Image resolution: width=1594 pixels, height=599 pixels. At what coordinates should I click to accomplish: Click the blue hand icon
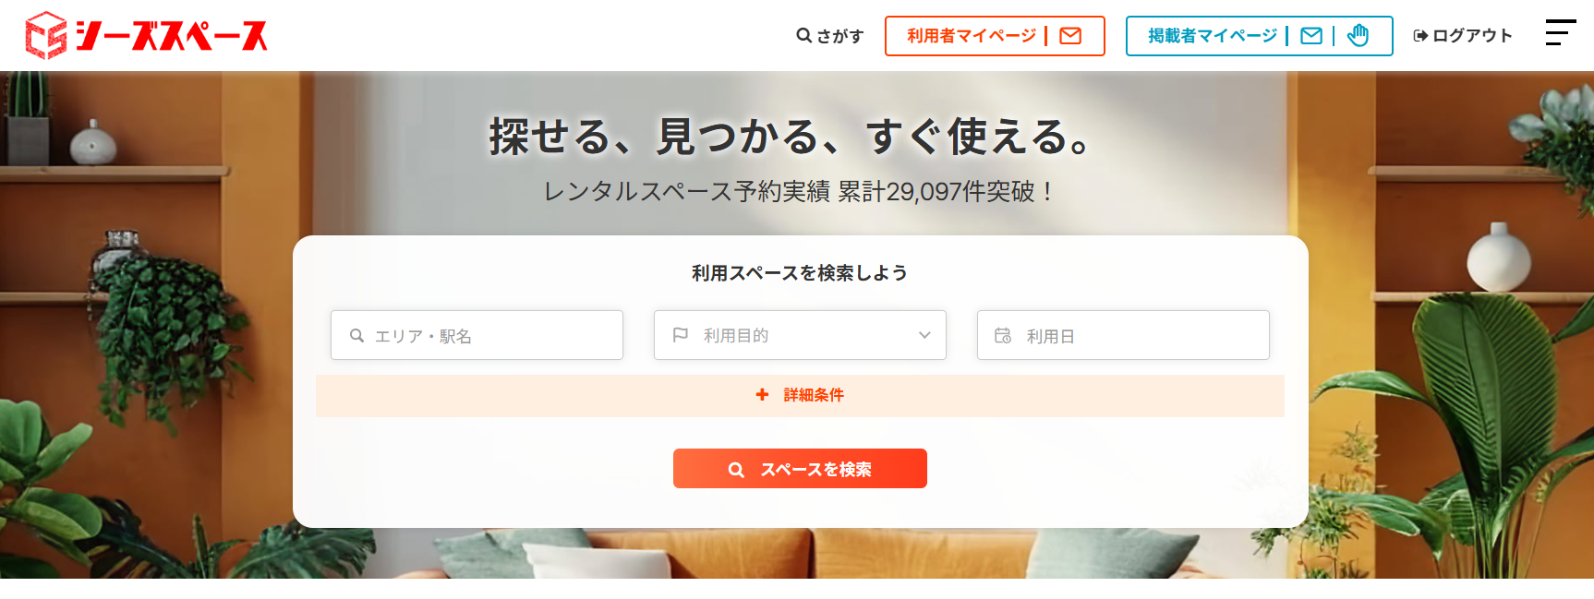1358,36
